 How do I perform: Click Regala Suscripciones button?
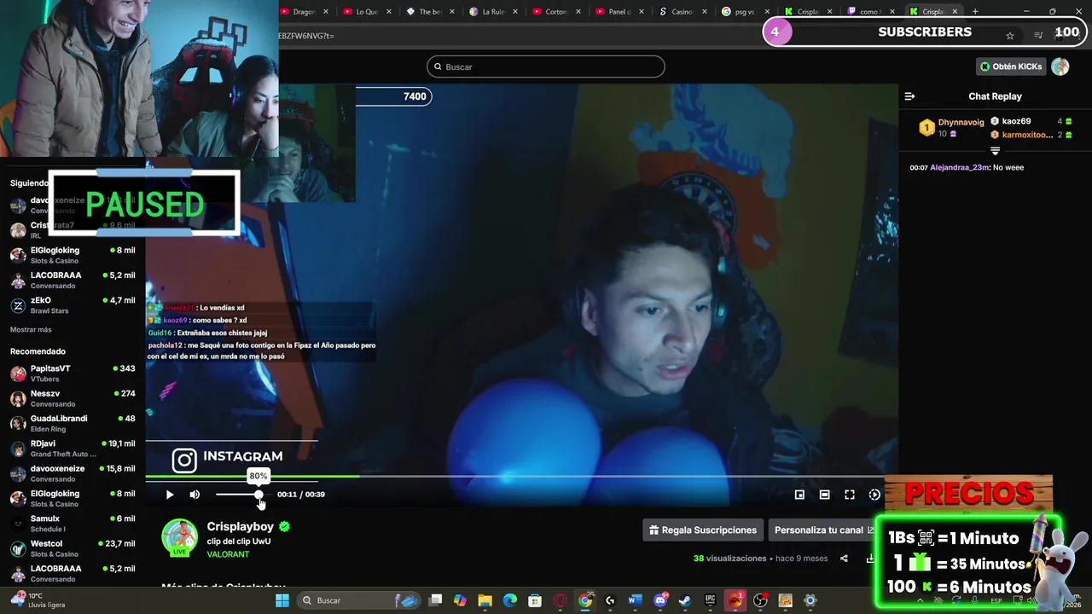pyautogui.click(x=703, y=530)
